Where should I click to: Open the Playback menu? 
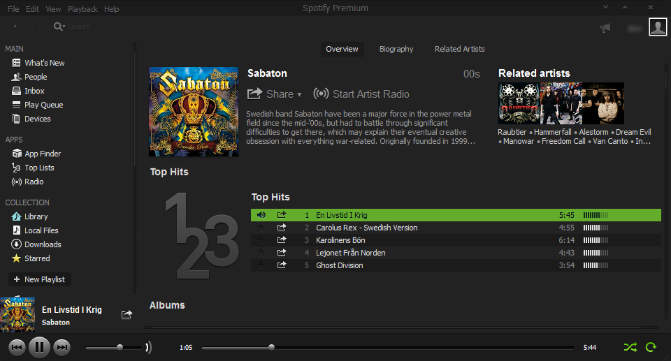coord(82,9)
